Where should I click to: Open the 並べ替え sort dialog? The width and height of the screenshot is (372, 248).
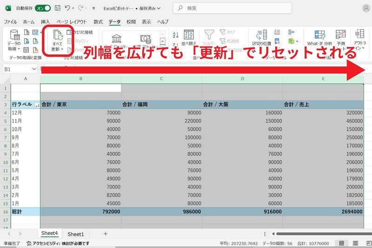coord(189,38)
